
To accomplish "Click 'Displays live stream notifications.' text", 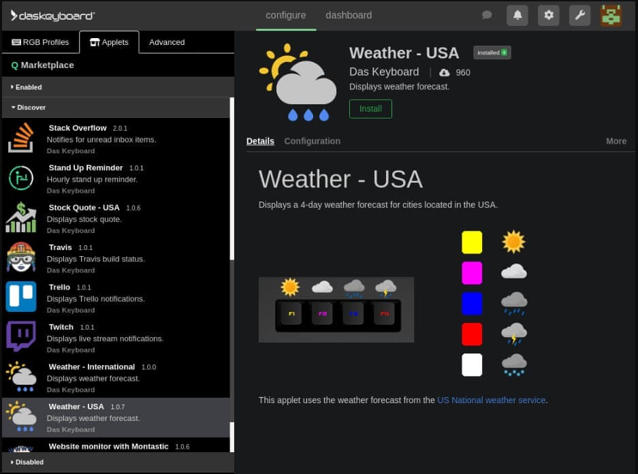I will [105, 338].
